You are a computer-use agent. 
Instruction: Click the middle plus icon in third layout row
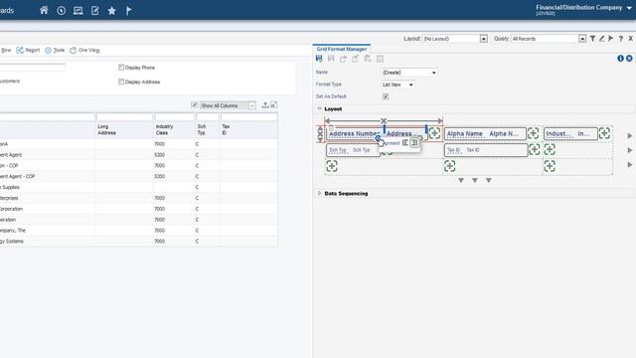pyautogui.click(x=449, y=166)
